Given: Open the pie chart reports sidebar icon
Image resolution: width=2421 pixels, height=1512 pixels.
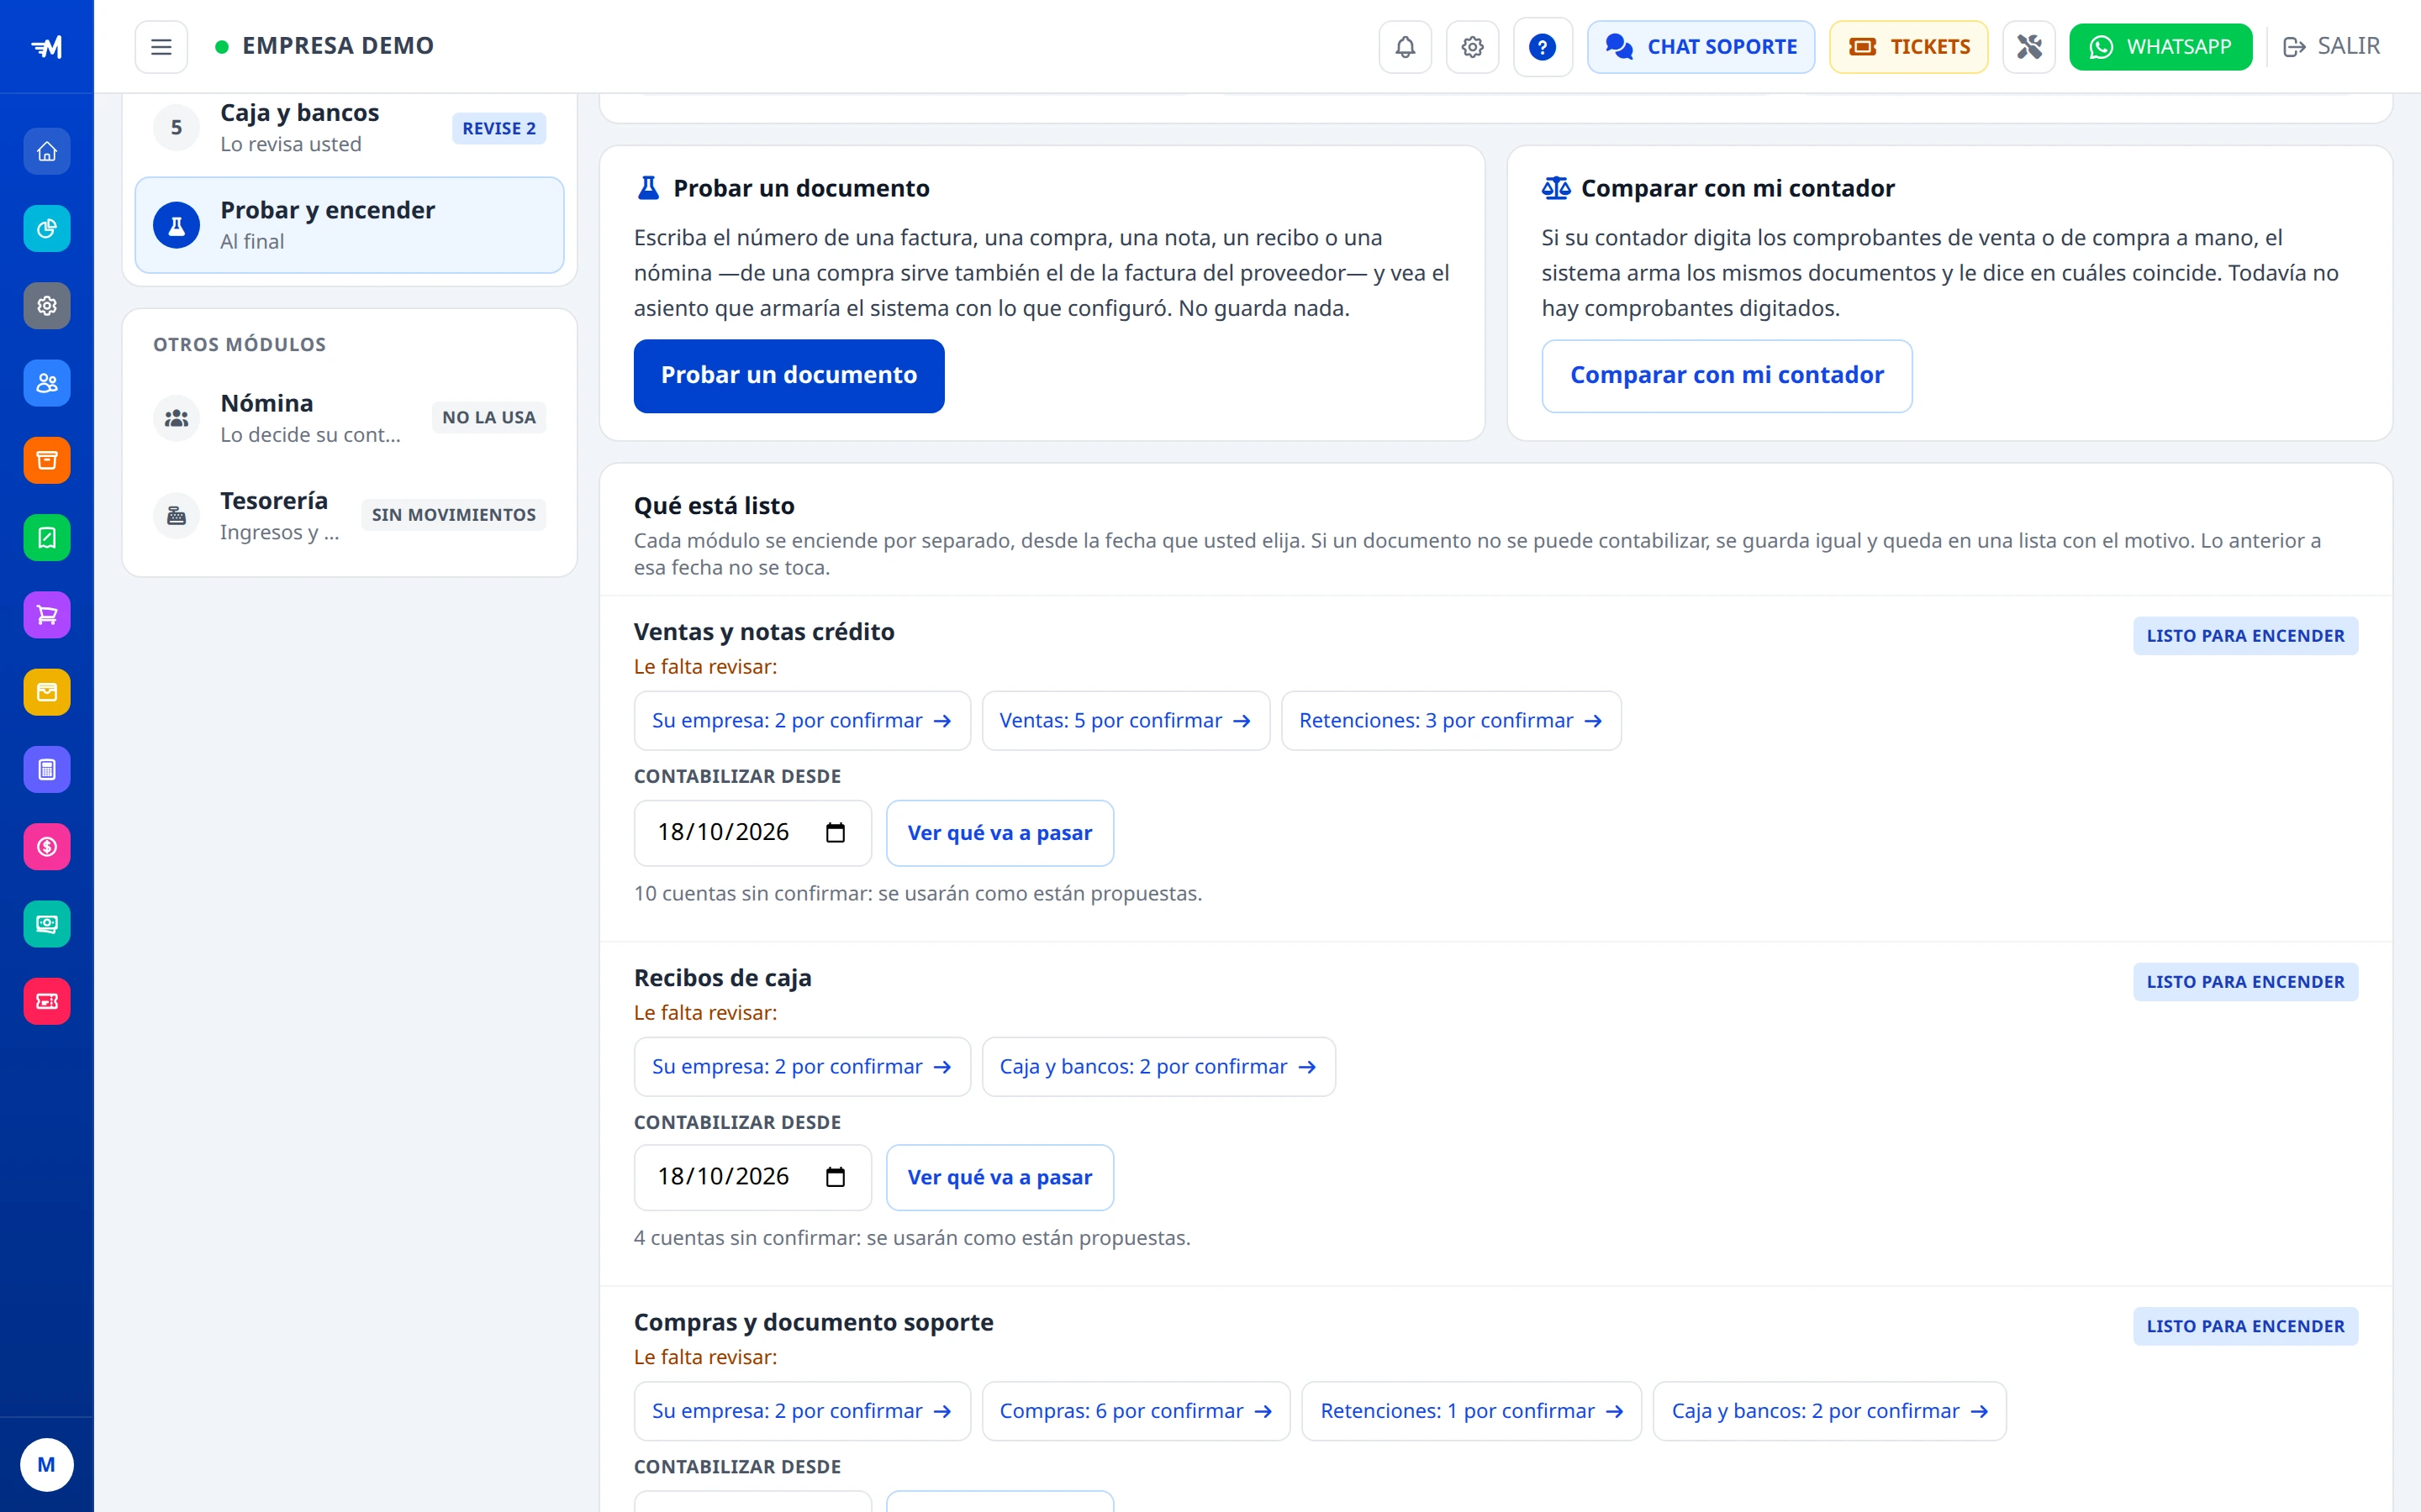Looking at the screenshot, I should [47, 229].
